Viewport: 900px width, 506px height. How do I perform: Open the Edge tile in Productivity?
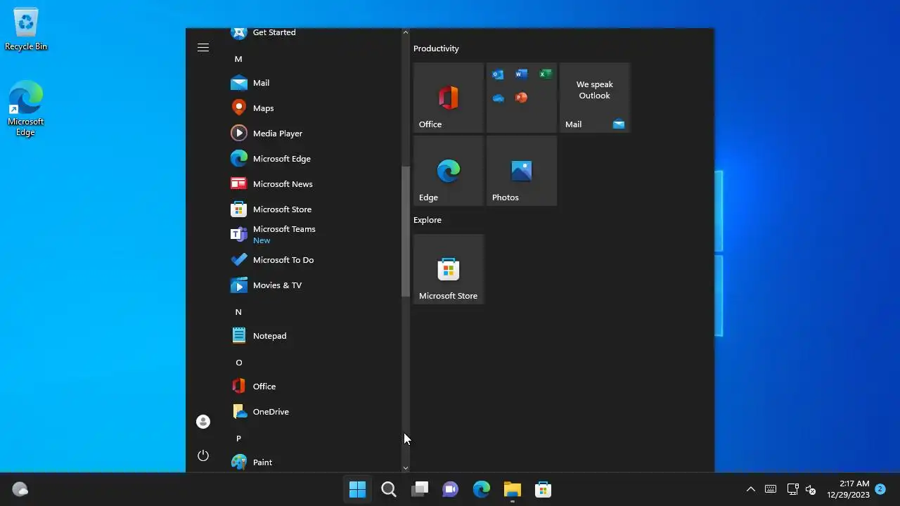(x=449, y=171)
